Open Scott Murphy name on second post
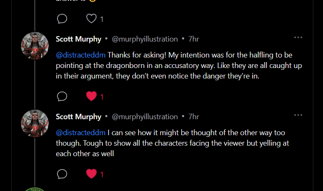Viewport: 323px width, 191px height. (78, 116)
